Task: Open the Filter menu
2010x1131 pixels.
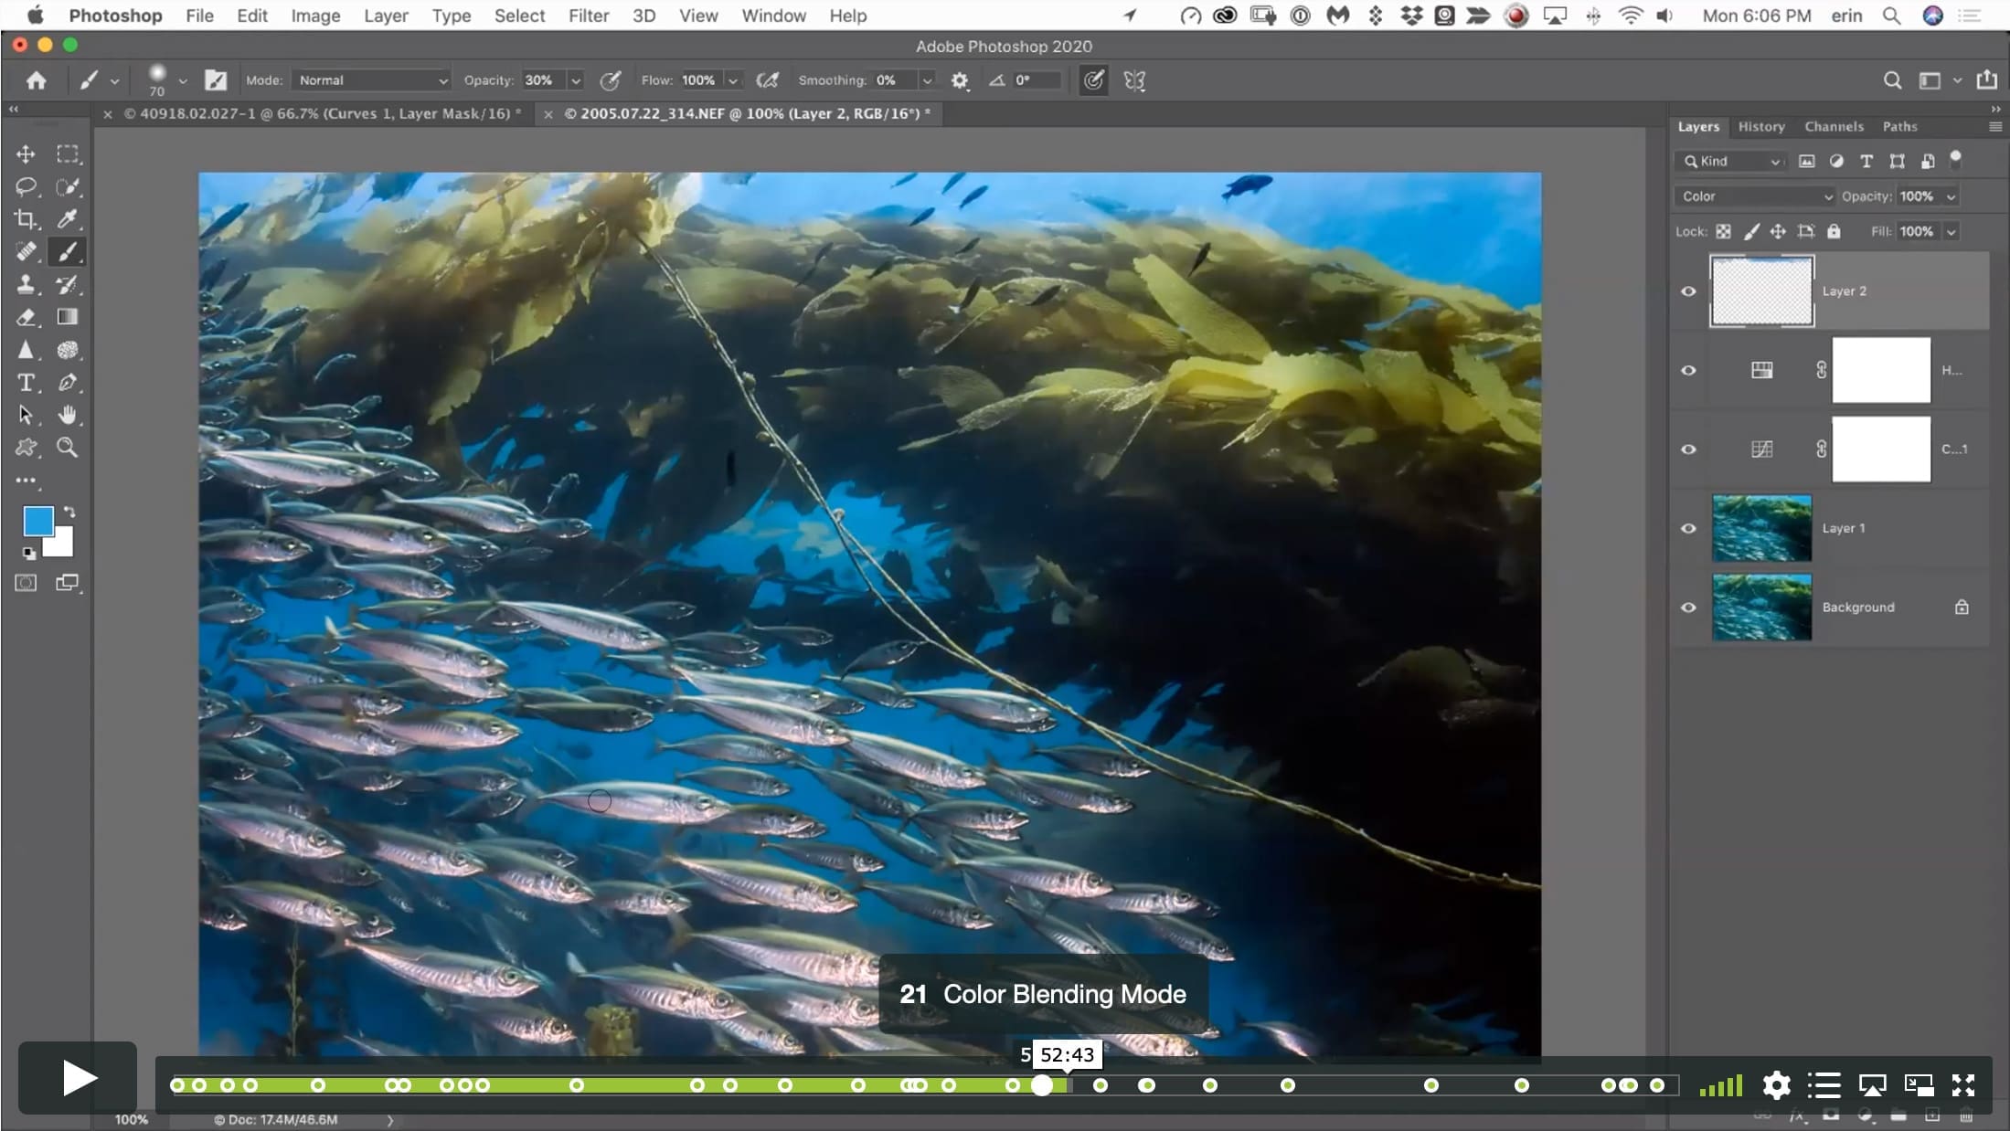Action: tap(589, 16)
